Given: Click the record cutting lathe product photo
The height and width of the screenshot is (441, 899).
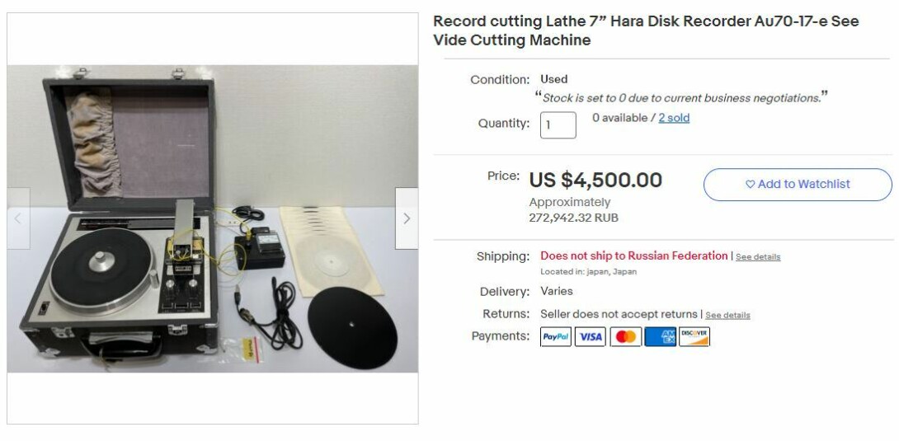Looking at the screenshot, I should pyautogui.click(x=213, y=218).
